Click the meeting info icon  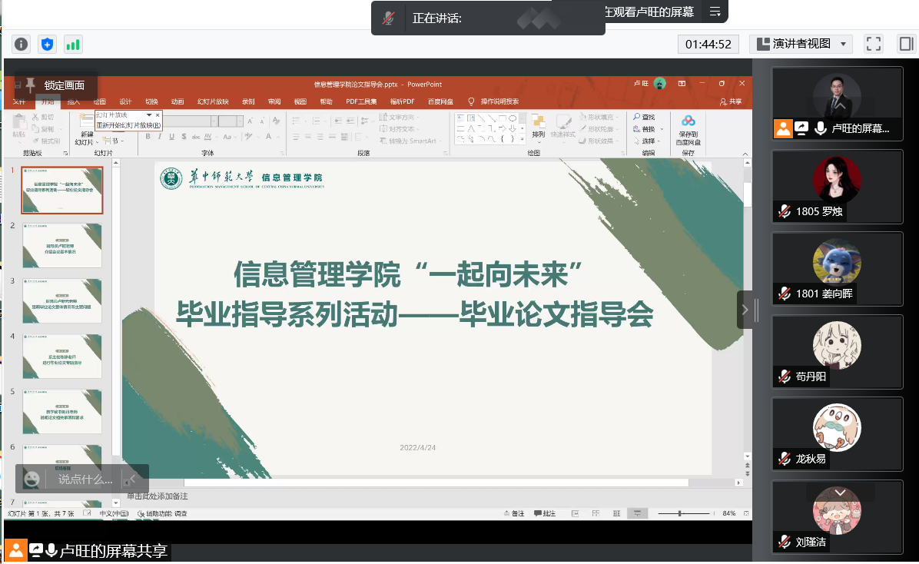pyautogui.click(x=22, y=45)
